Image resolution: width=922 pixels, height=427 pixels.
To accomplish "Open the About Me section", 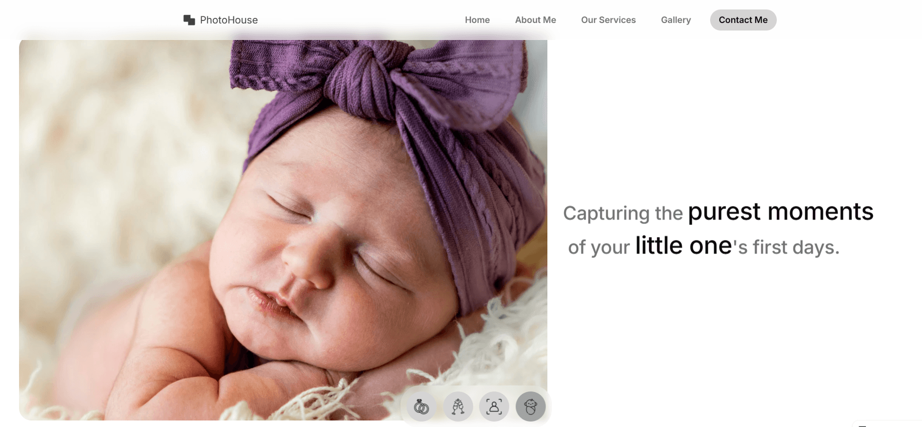I will click(x=535, y=20).
